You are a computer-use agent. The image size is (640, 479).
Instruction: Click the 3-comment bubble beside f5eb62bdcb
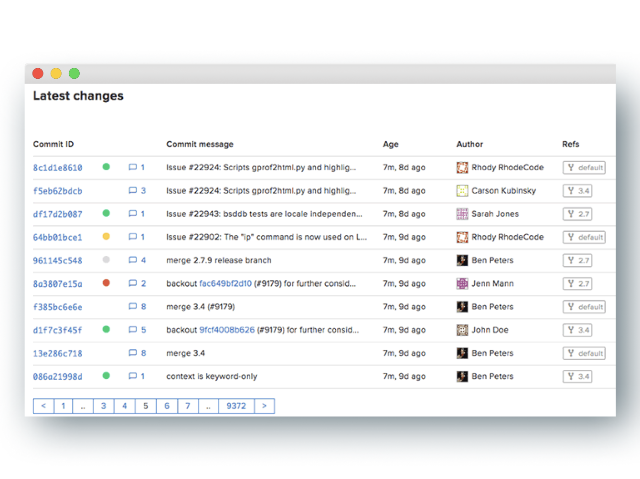point(133,190)
